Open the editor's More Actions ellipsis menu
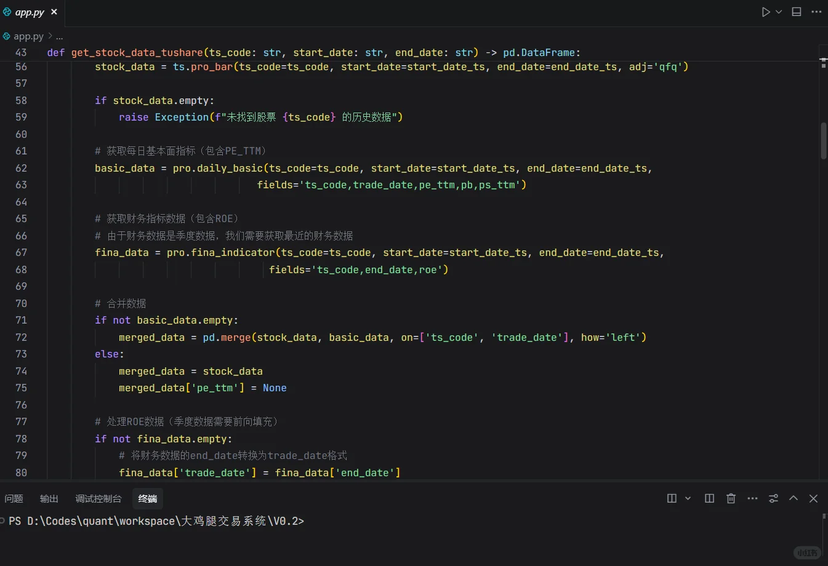Image resolution: width=828 pixels, height=566 pixels. (817, 12)
